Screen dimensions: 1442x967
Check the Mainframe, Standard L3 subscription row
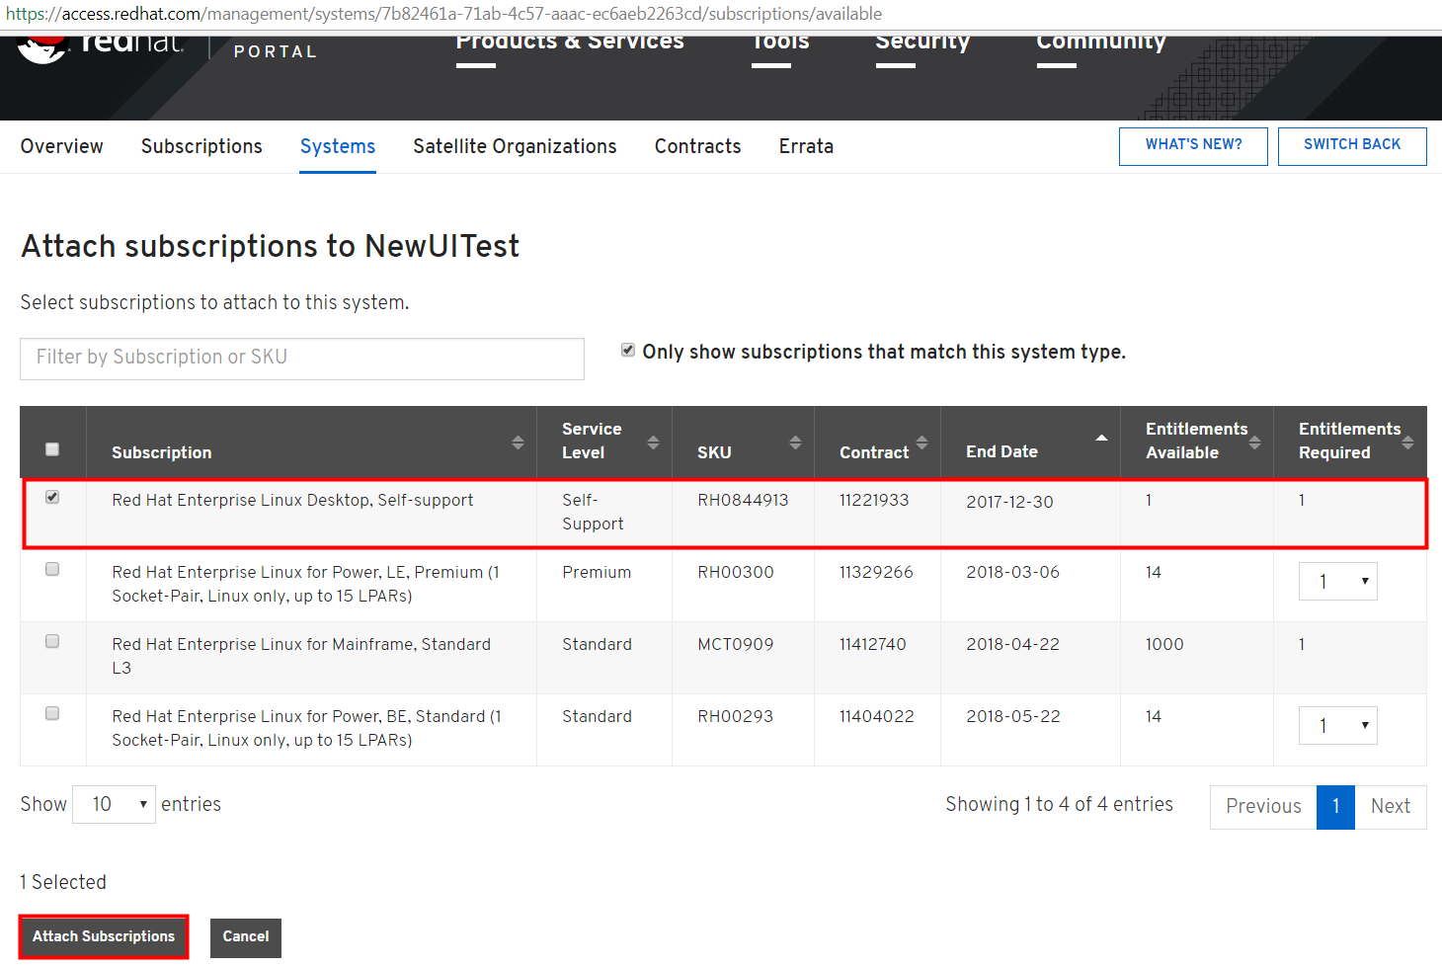pos(52,641)
